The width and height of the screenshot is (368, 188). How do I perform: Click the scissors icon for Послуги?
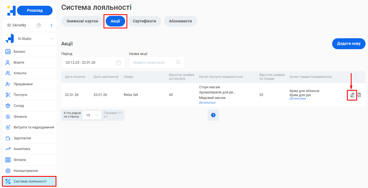[x=8, y=95]
